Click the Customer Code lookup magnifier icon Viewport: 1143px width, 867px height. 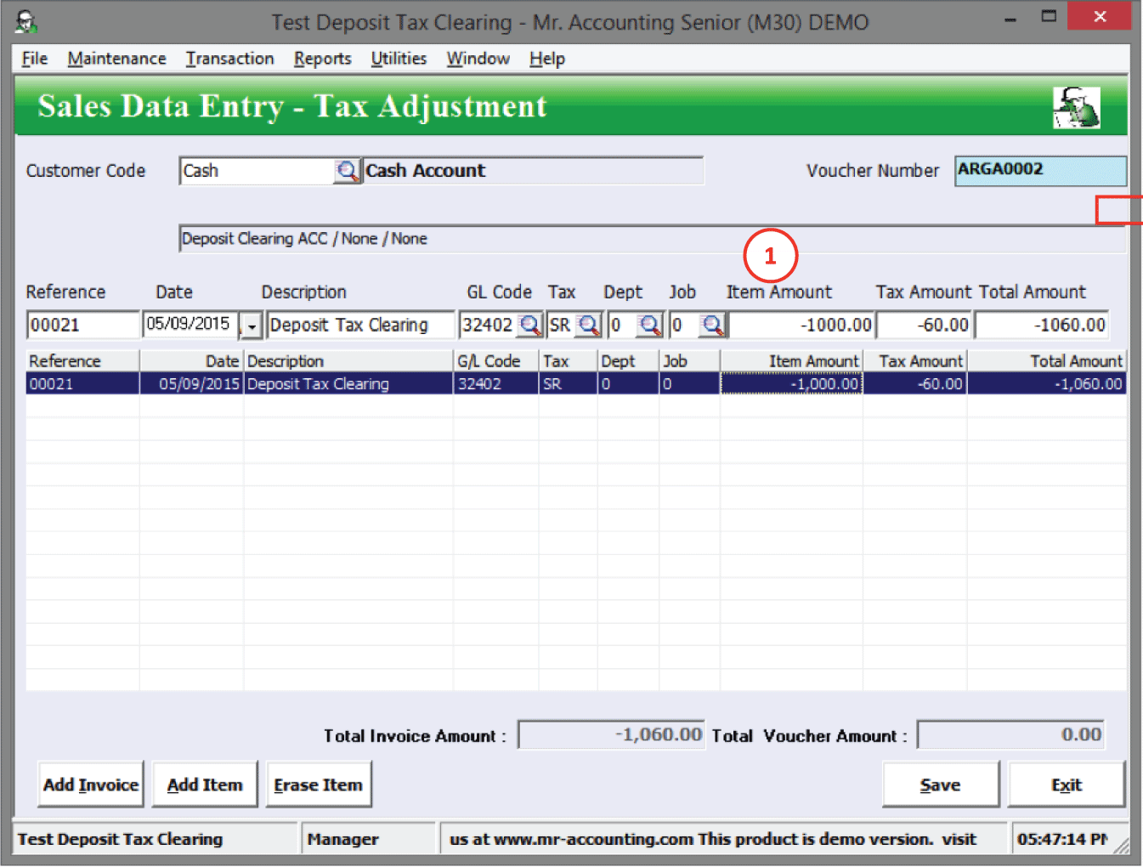(347, 171)
